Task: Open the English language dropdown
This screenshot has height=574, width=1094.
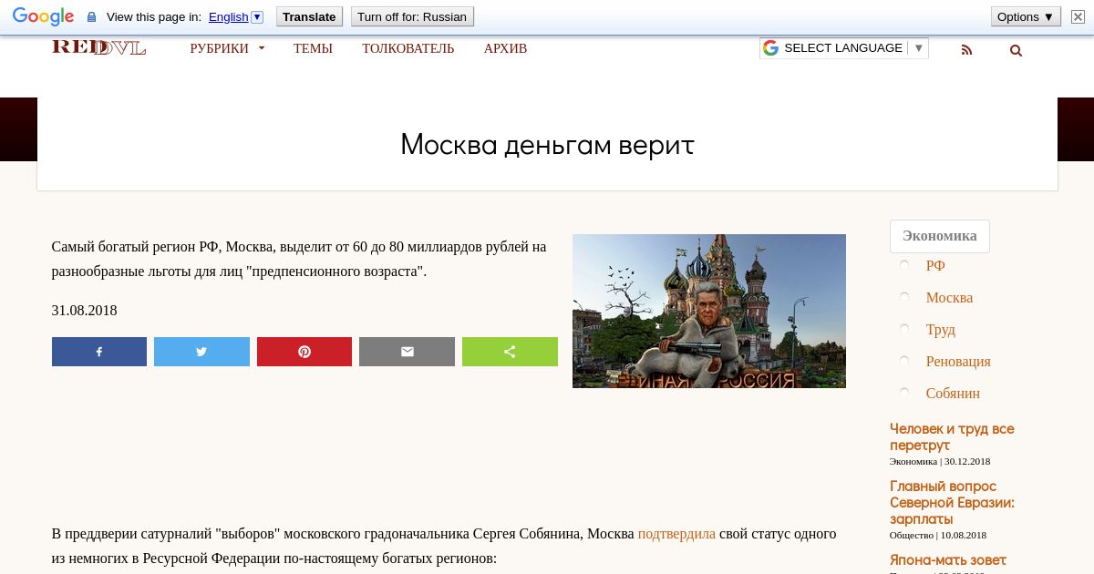Action: tap(235, 16)
